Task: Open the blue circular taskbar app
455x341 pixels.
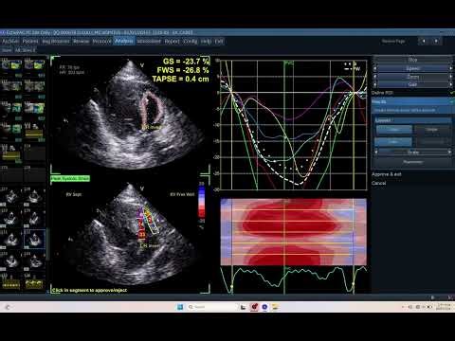Action: pyautogui.click(x=264, y=307)
